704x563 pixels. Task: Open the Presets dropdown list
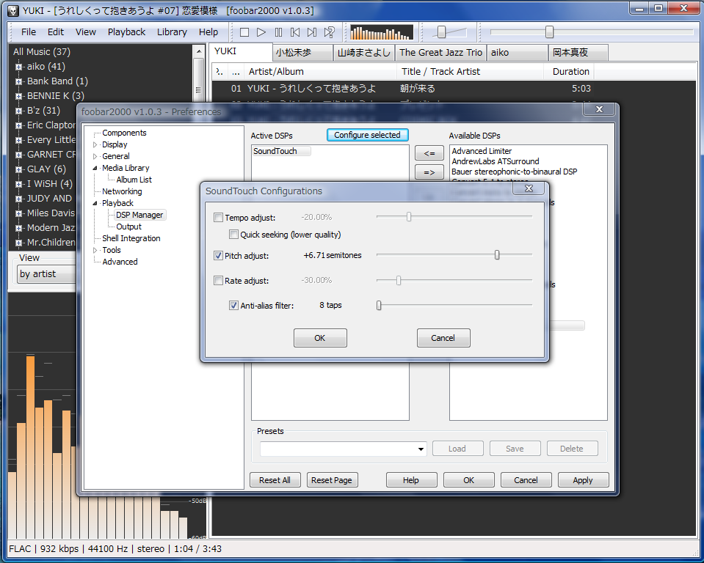[421, 449]
